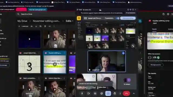173x97 pixels.
Task: Click the yellow extension icon in Meet window
Action: click(79, 18)
